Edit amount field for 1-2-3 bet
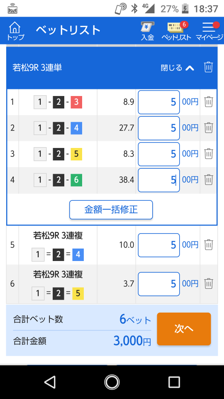This screenshot has width=224, height=399. click(159, 102)
